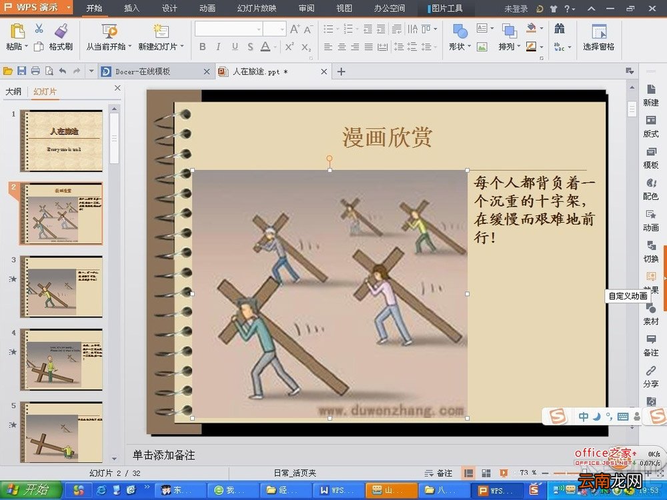The image size is (667, 500).
Task: Expand quick access toolbar dropdown
Action: click(x=91, y=71)
